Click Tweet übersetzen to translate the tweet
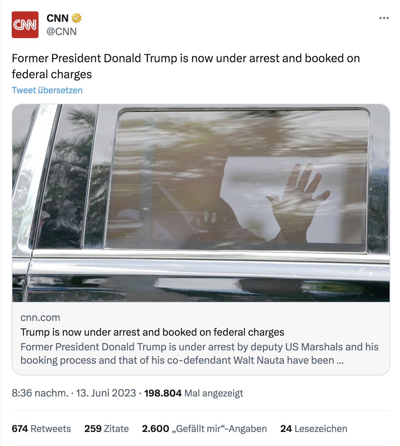400x446 pixels. pyautogui.click(x=47, y=90)
